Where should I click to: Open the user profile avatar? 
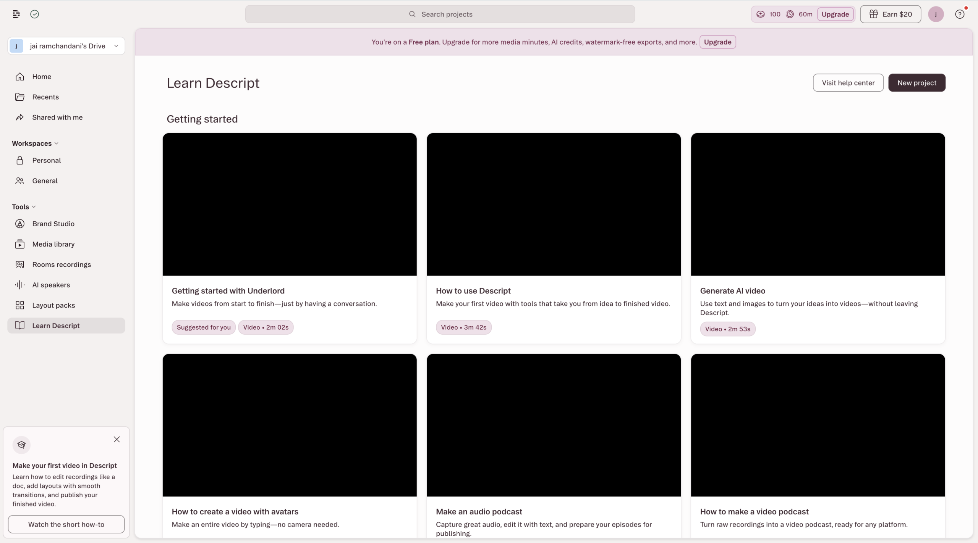(936, 14)
